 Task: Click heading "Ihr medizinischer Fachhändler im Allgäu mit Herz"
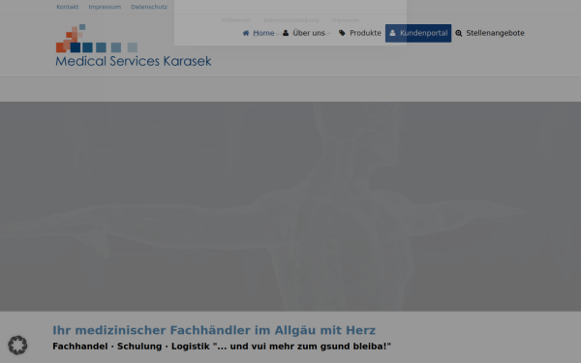click(214, 330)
